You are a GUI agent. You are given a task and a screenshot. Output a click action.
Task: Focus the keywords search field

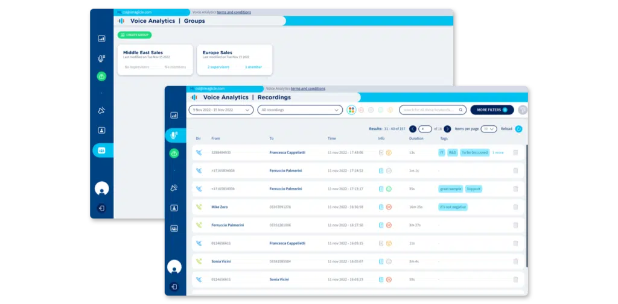click(x=433, y=110)
